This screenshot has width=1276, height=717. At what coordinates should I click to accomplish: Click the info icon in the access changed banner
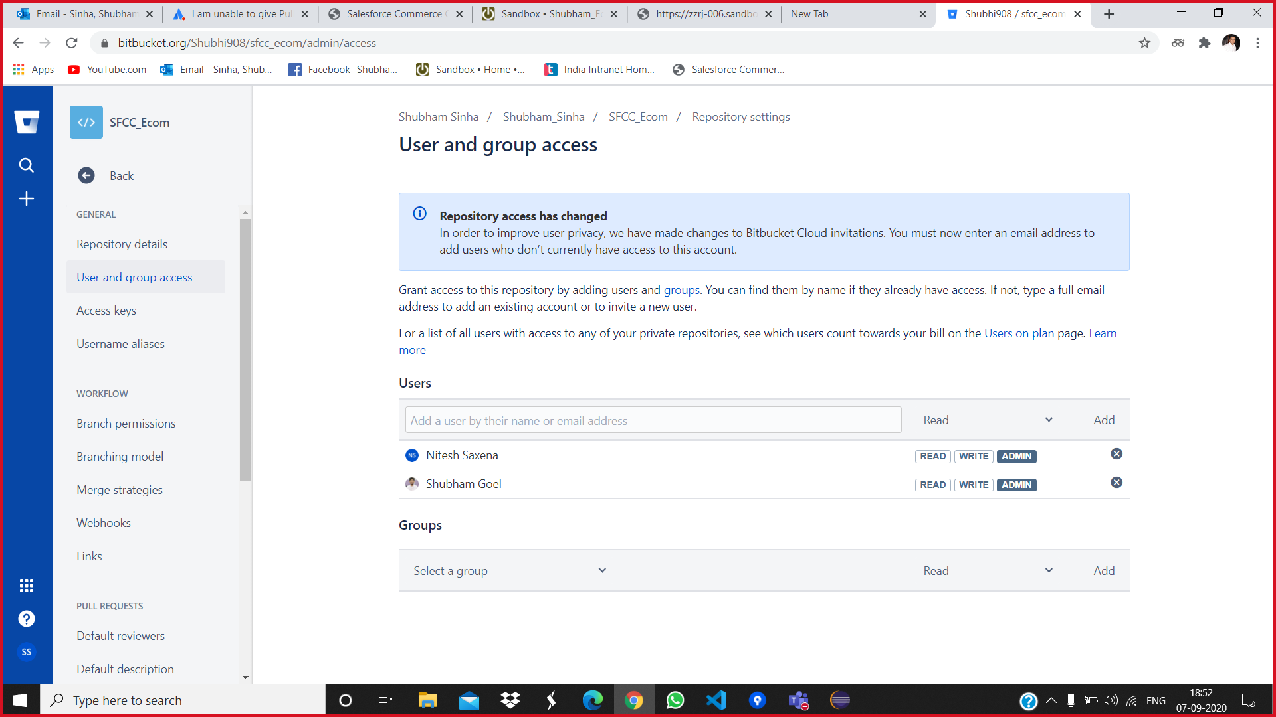(420, 214)
